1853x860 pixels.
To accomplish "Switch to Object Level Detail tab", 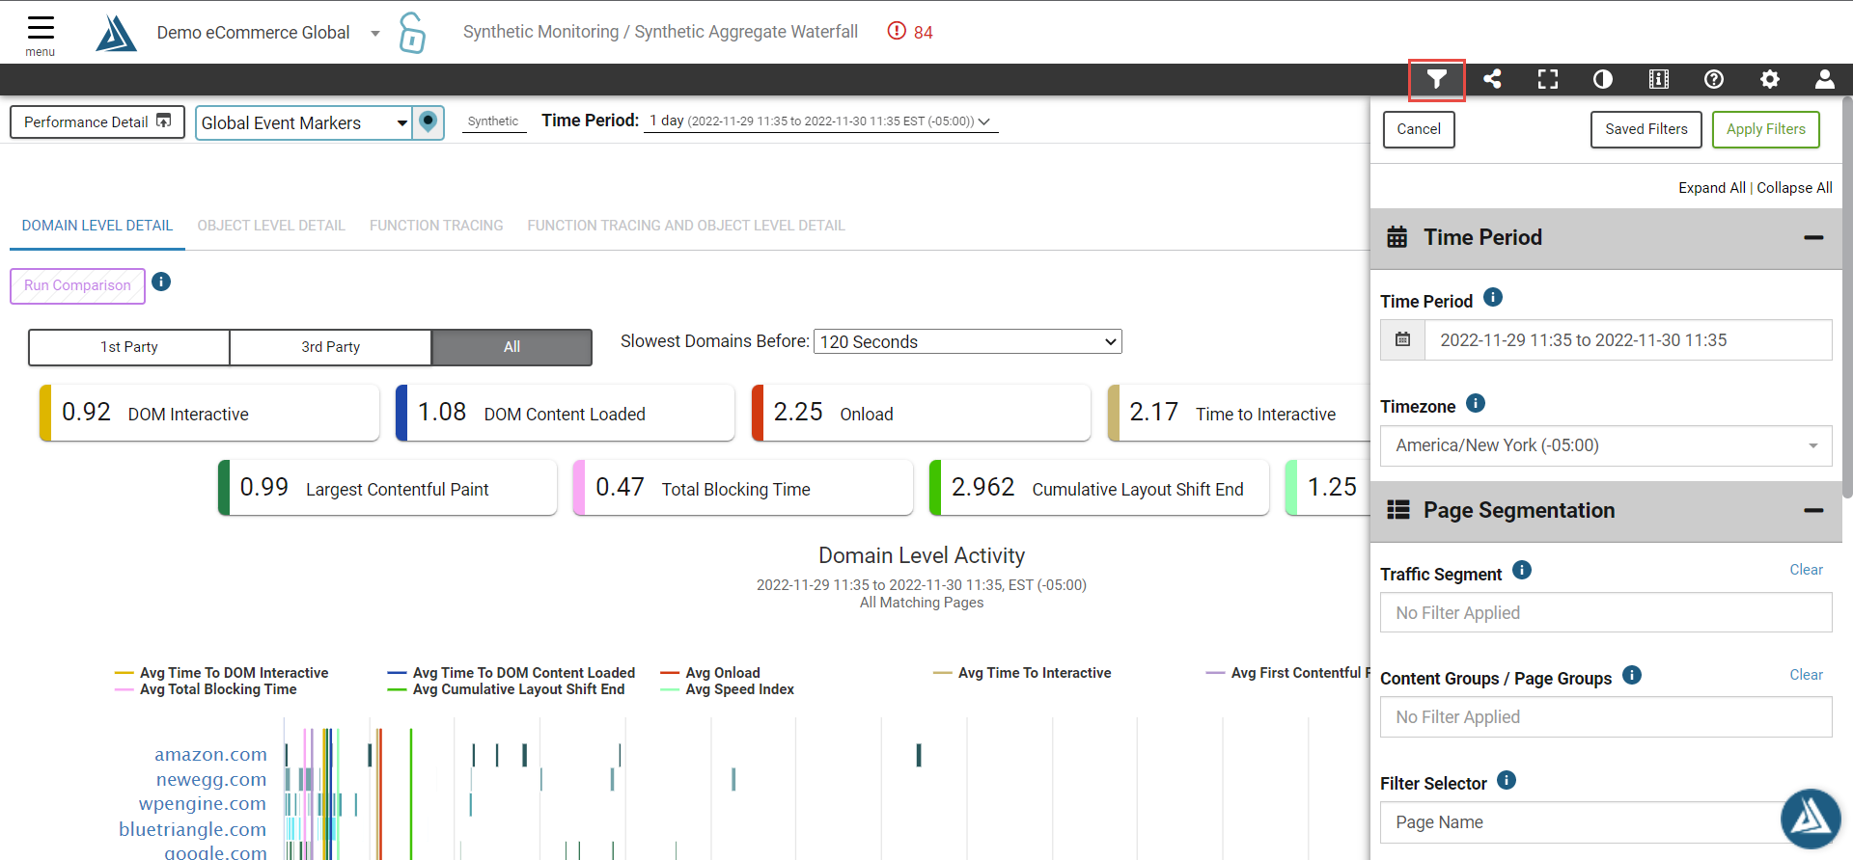I will (x=271, y=226).
